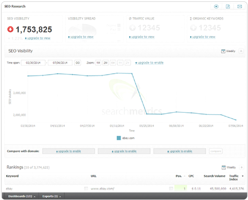
Task: Click upgrade to view under SEO Visibility number
Action: tap(38, 38)
